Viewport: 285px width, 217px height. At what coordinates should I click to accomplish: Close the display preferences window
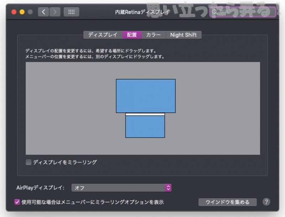(14, 12)
